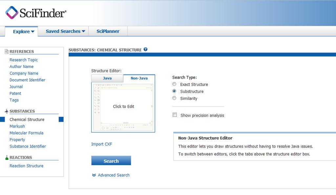The width and height of the screenshot is (336, 195).
Task: Open Reaction Structure search
Action: pyautogui.click(x=26, y=166)
